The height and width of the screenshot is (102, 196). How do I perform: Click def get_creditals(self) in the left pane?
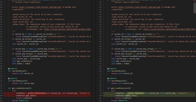(20, 88)
